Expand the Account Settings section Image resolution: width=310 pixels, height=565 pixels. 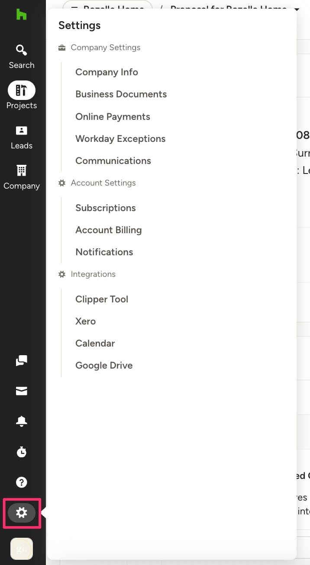103,183
